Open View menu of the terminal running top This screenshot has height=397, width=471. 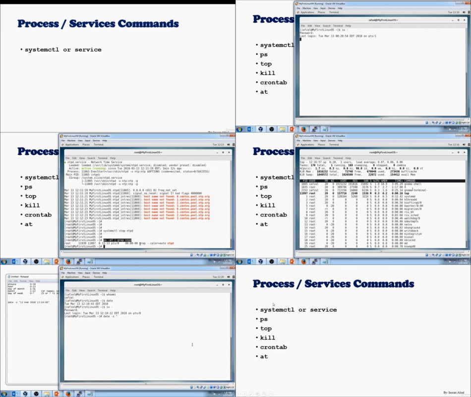tap(317, 158)
